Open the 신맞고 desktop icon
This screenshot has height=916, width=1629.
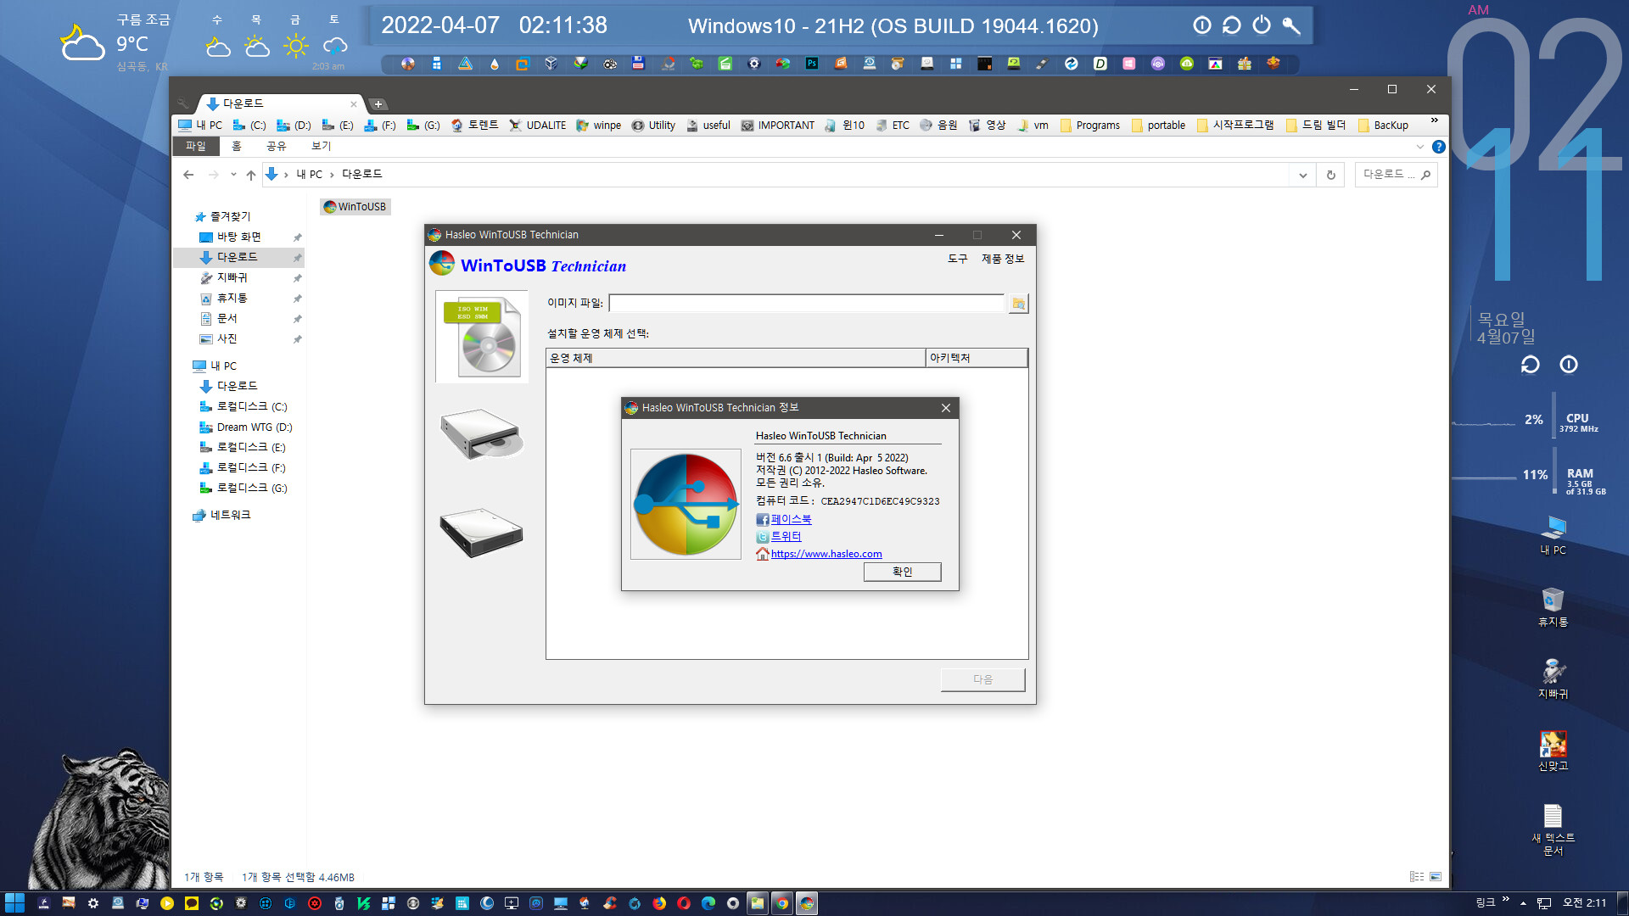(x=1553, y=751)
